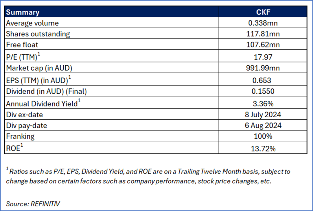Image resolution: width=313 pixels, height=211 pixels.
Task: Select the 0.338mn value cell
Action: point(263,23)
